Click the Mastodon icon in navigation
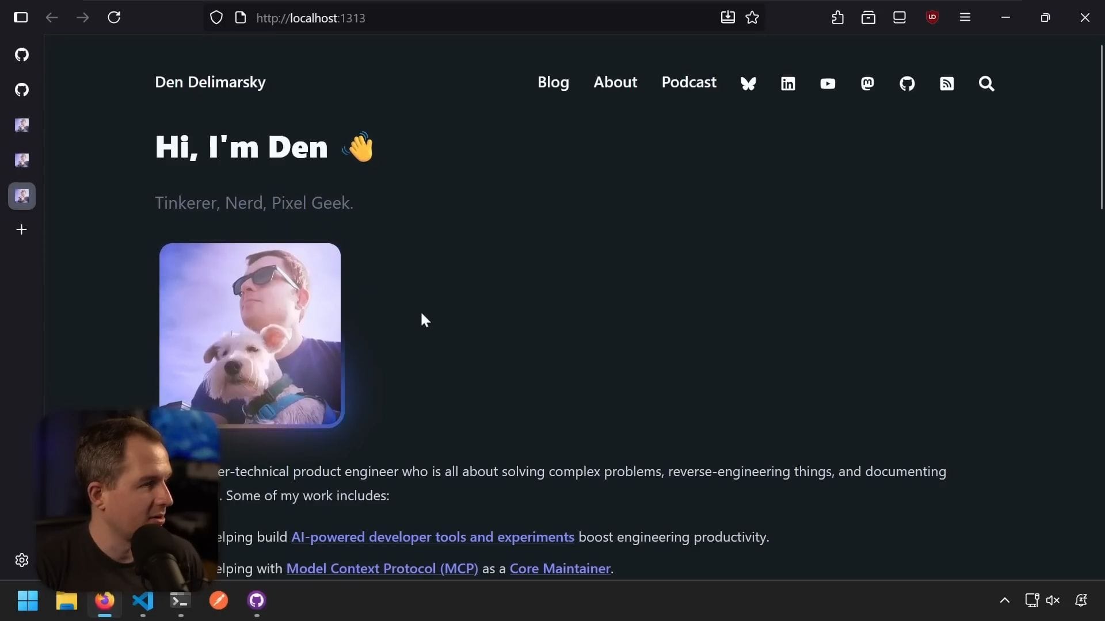Screen dimensions: 1105x621 click(x=867, y=84)
